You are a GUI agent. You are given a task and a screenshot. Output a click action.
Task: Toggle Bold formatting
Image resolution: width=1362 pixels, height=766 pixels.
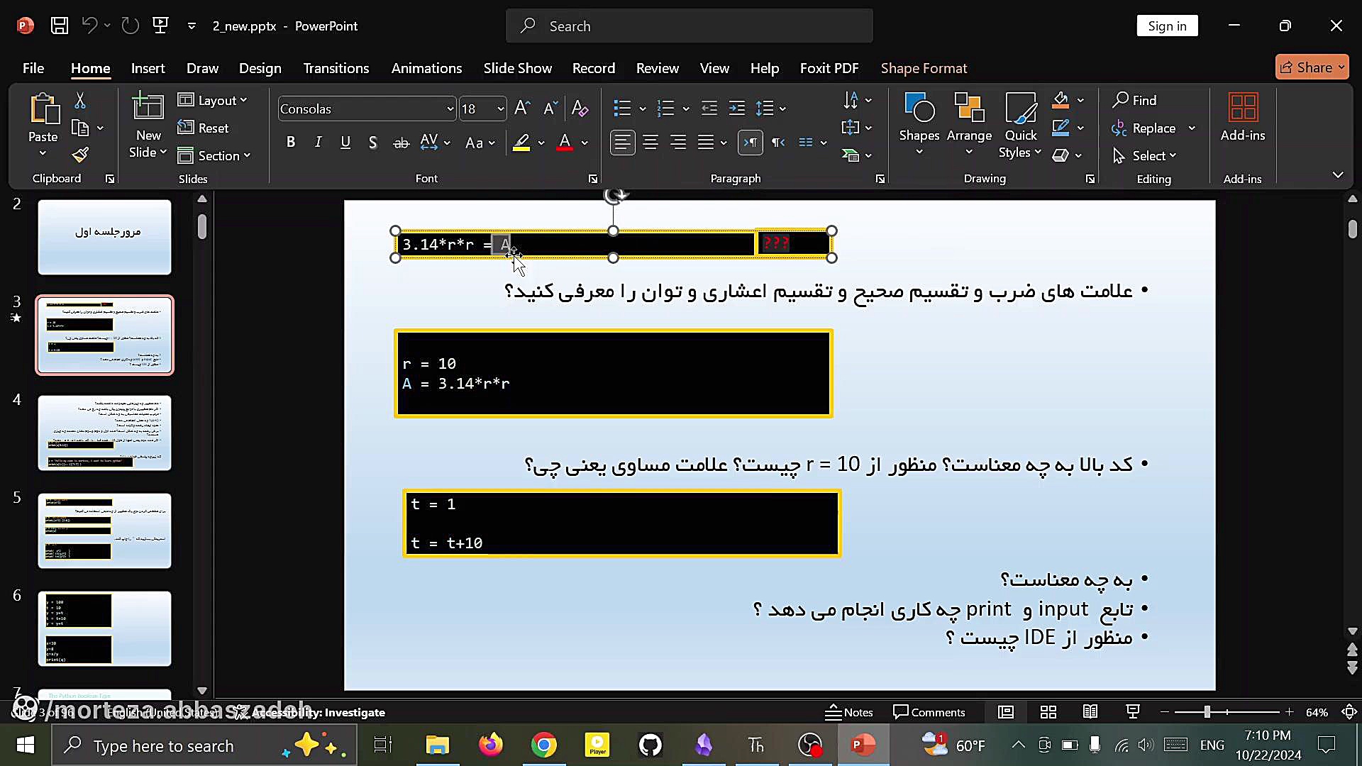coord(290,143)
